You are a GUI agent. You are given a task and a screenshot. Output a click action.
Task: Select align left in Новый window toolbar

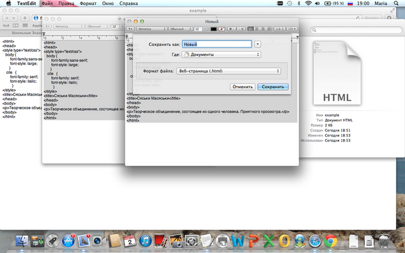251,29
